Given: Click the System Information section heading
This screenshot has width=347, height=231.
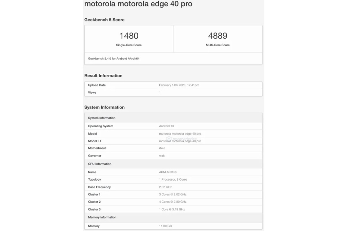Looking at the screenshot, I should coord(104,107).
